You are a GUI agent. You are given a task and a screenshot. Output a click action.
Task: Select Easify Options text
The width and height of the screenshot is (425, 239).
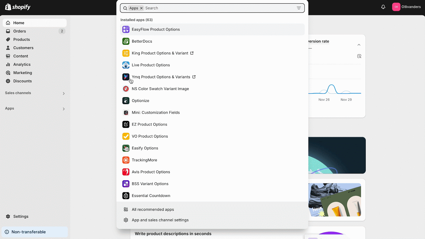145,148
